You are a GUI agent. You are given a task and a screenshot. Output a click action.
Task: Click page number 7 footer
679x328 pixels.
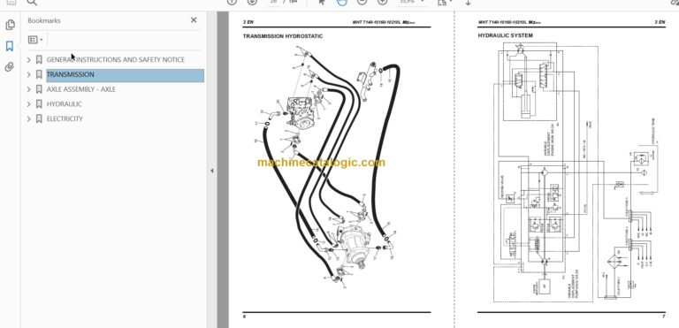tap(663, 317)
